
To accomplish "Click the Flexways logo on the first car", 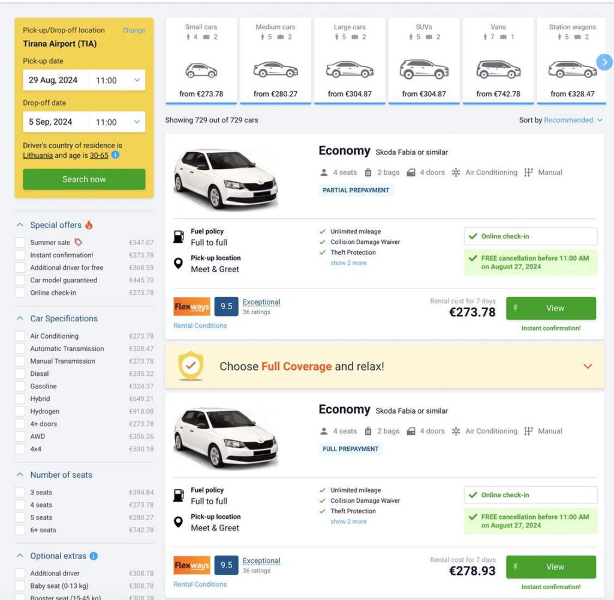I will coord(191,306).
